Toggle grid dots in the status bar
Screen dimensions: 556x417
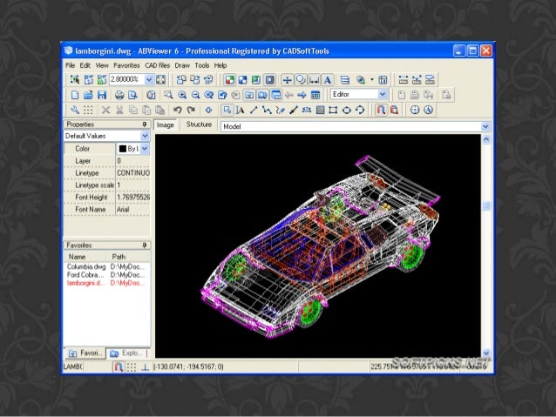coord(132,367)
